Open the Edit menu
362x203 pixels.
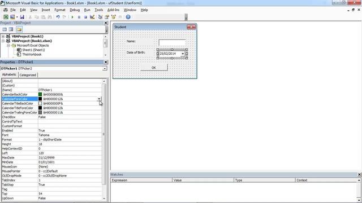coord(23,10)
